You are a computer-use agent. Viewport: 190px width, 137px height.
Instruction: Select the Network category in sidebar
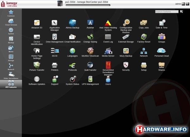click(11, 67)
